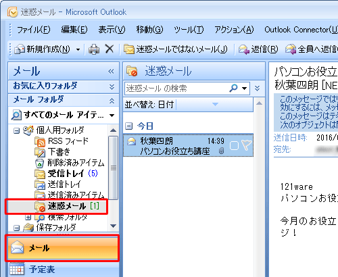Toggle the follow-up flag on 秋葉四朗 message

[x=246, y=145]
